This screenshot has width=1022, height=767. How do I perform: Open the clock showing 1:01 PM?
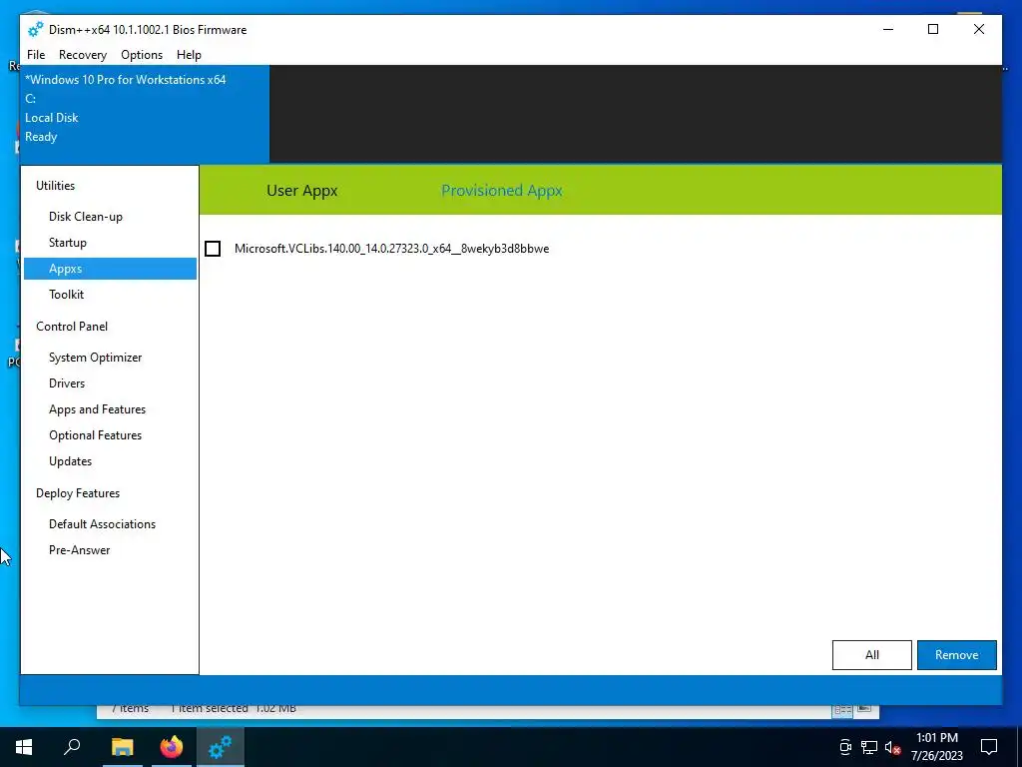[936, 747]
